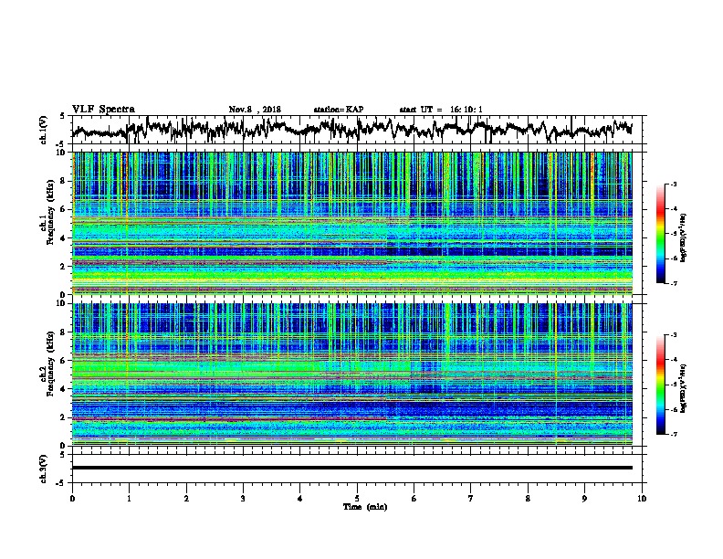The width and height of the screenshot is (723, 559).
Task: Click the "-3" label on the lower color bar
Action: click(x=673, y=335)
